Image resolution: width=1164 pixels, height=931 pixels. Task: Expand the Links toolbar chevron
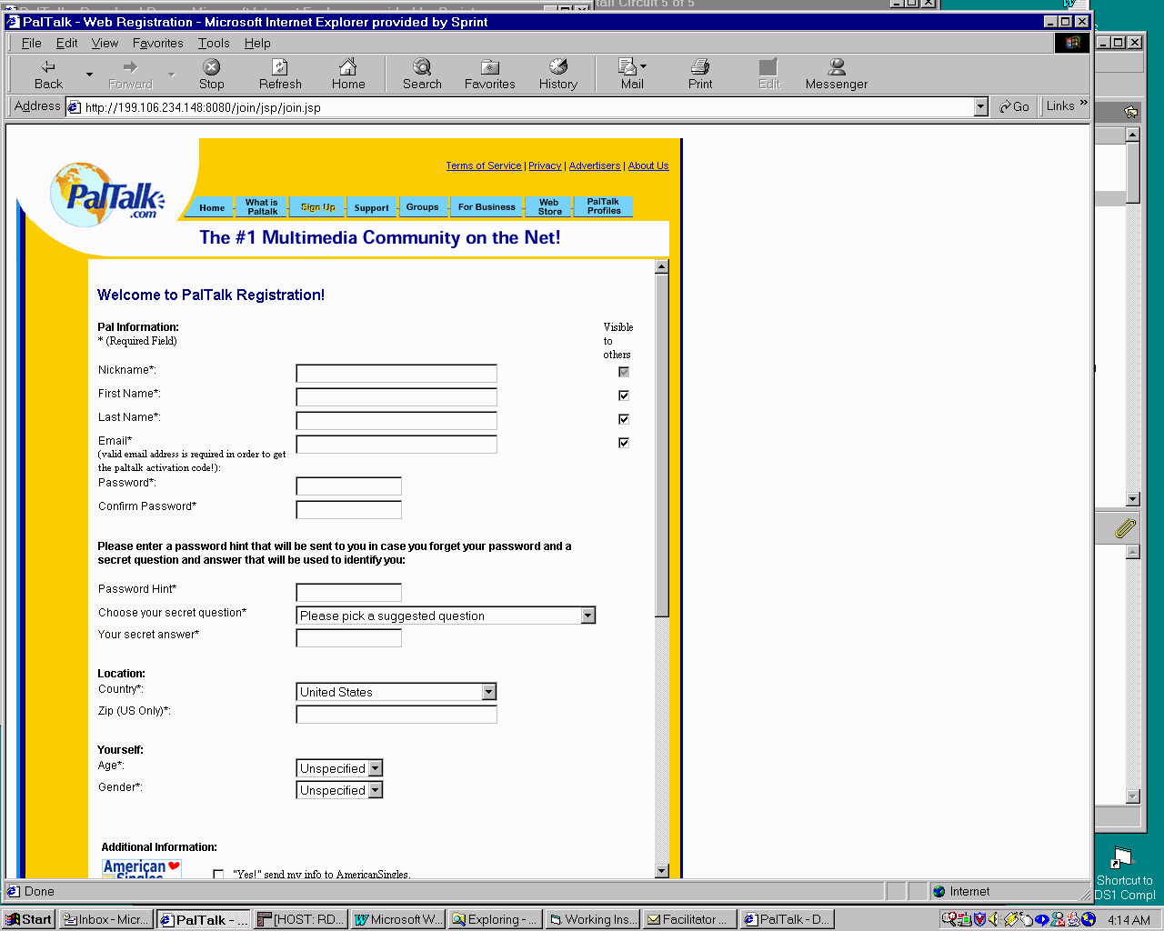1083,103
